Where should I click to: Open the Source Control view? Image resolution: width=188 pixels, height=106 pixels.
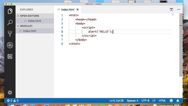[x=10, y=34]
